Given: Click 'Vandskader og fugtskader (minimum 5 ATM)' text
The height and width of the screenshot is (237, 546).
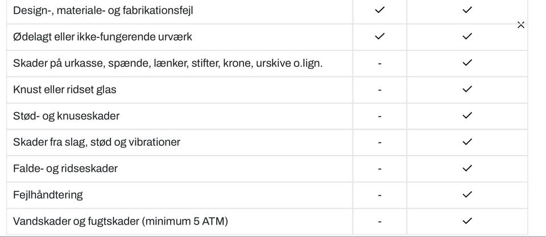Looking at the screenshot, I should [x=121, y=221].
